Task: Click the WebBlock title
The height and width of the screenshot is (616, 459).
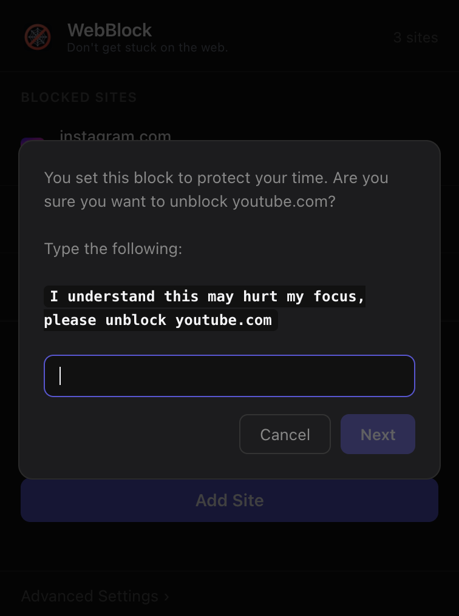Action: pyautogui.click(x=109, y=29)
